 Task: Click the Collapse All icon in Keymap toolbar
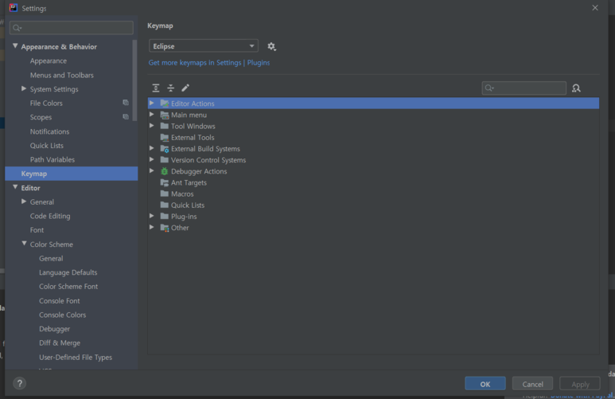[x=170, y=88]
